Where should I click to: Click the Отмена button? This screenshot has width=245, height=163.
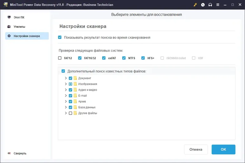(196, 150)
